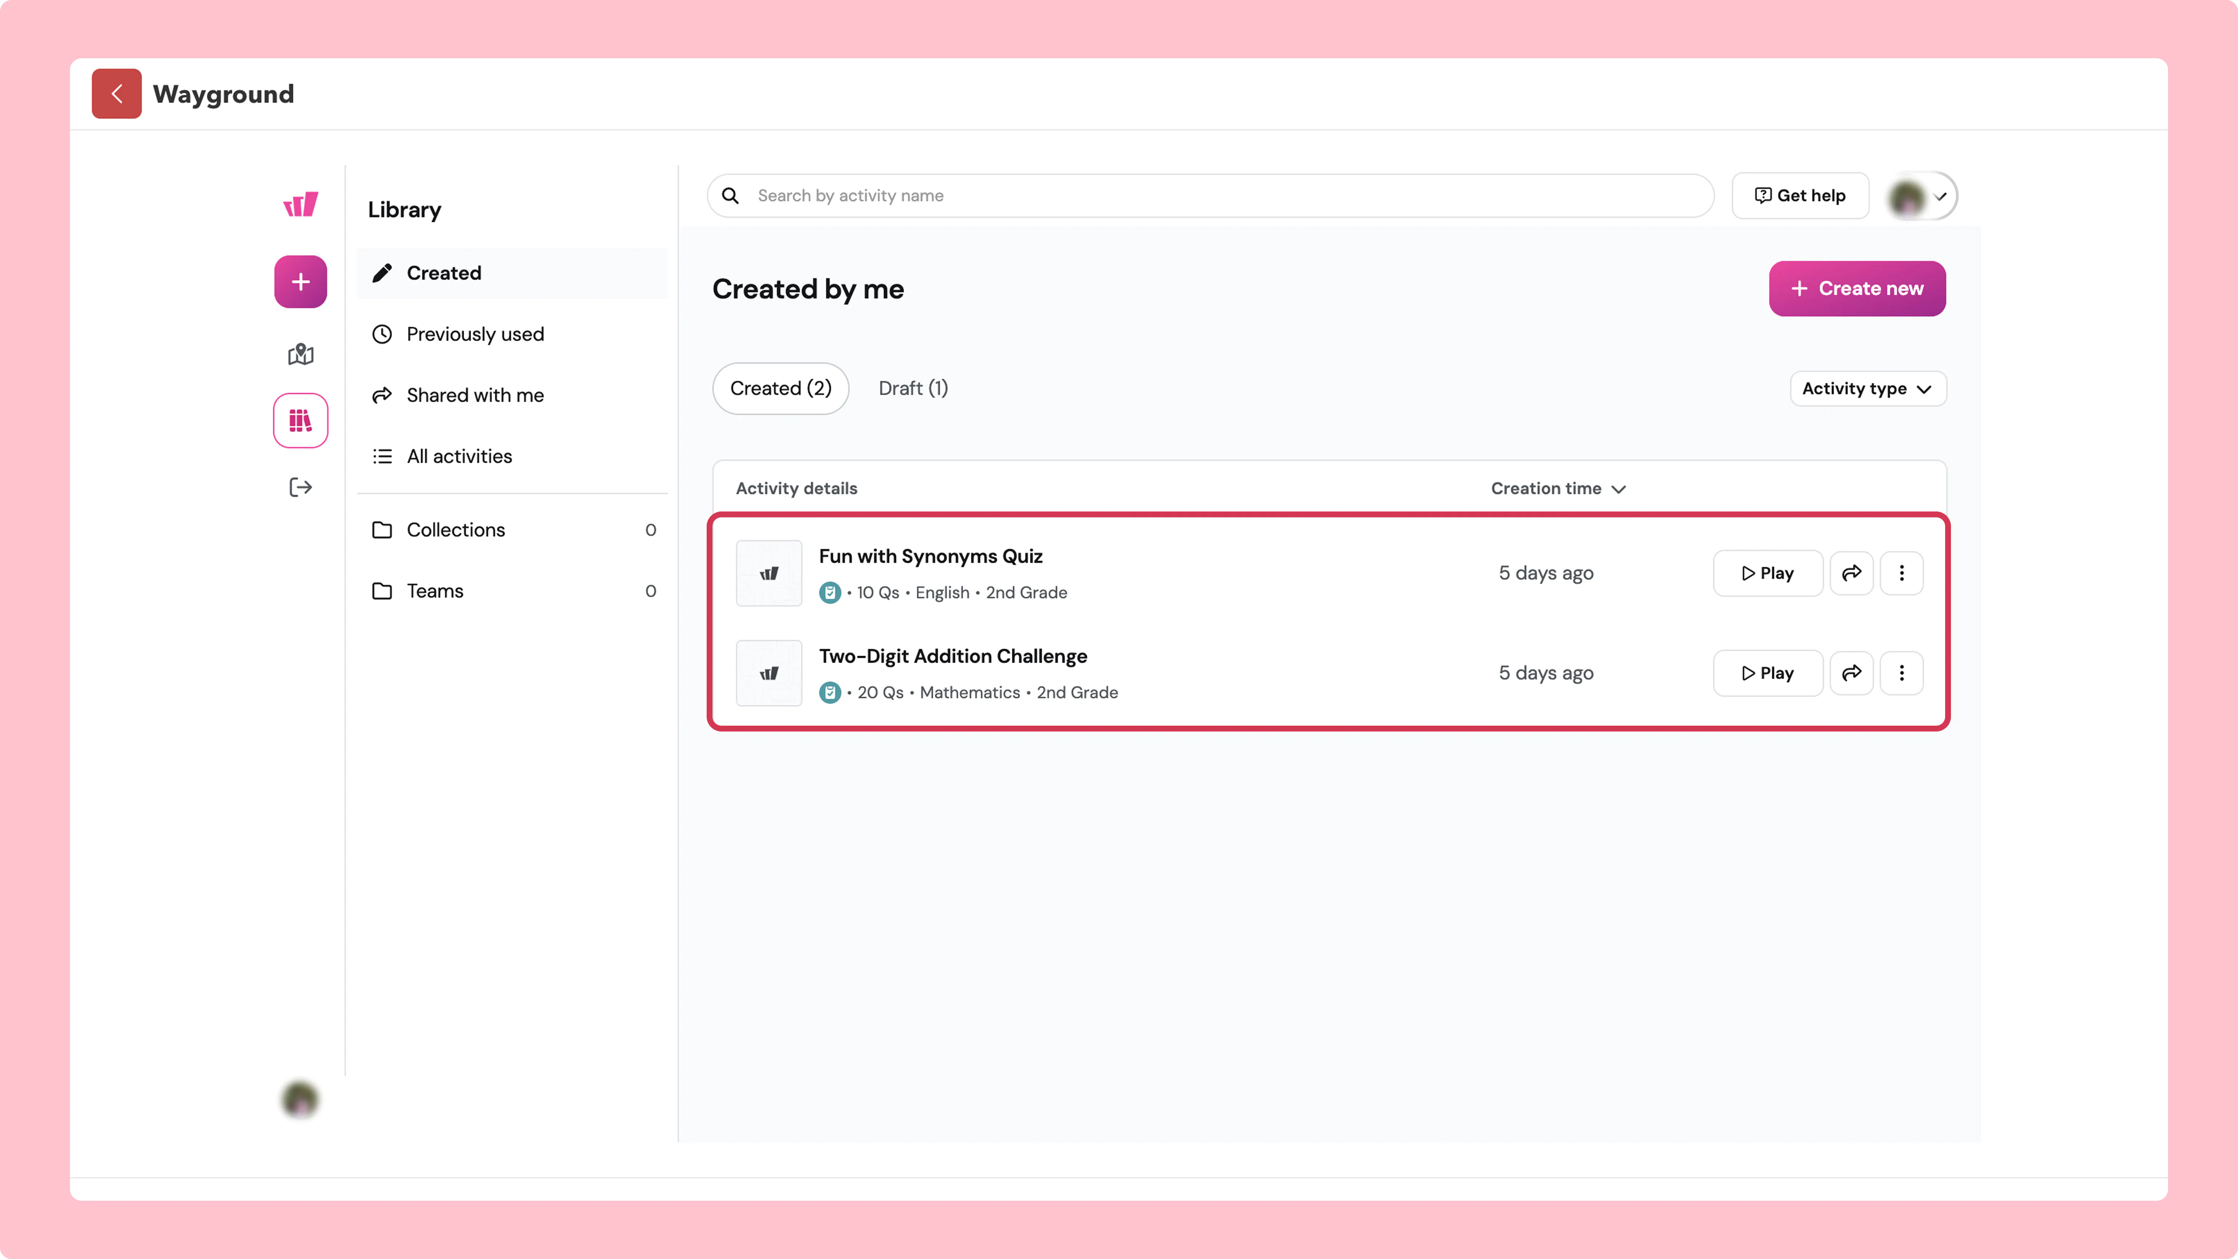Open more options for Fun with Synonyms Quiz

(1902, 573)
